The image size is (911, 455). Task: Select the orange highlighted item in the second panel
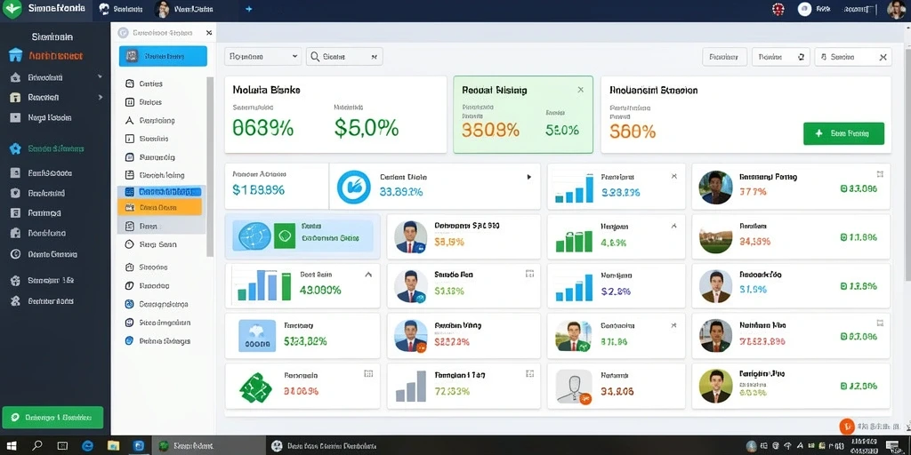[x=160, y=207]
